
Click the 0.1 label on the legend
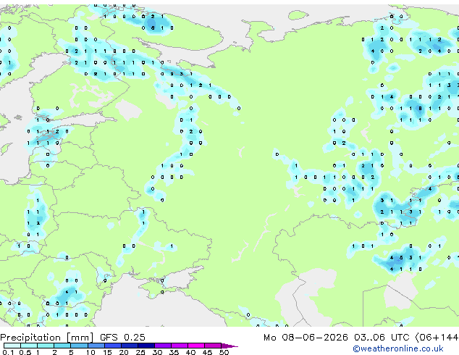pyautogui.click(x=8, y=352)
